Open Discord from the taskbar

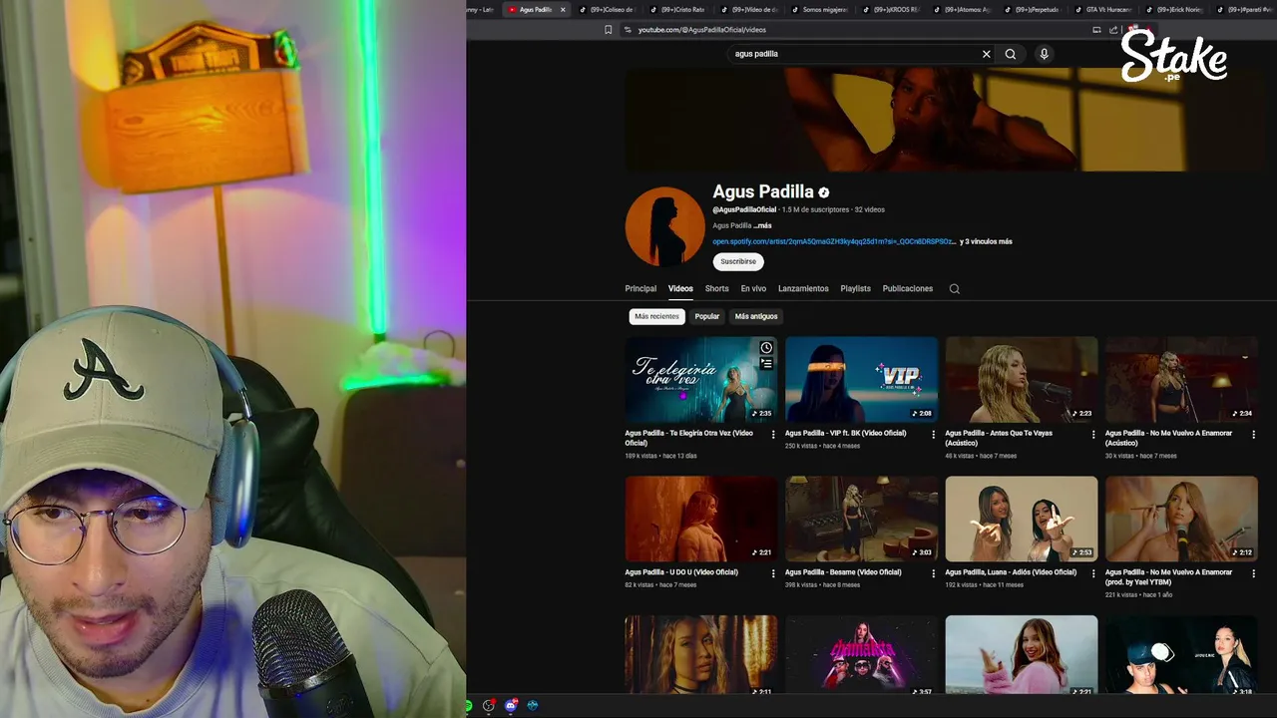pyautogui.click(x=511, y=705)
